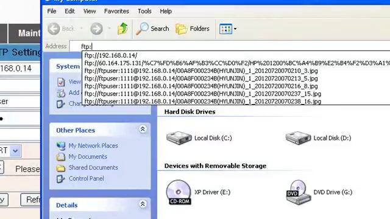
Task: Click the My Network Places icon
Action: (x=61, y=146)
